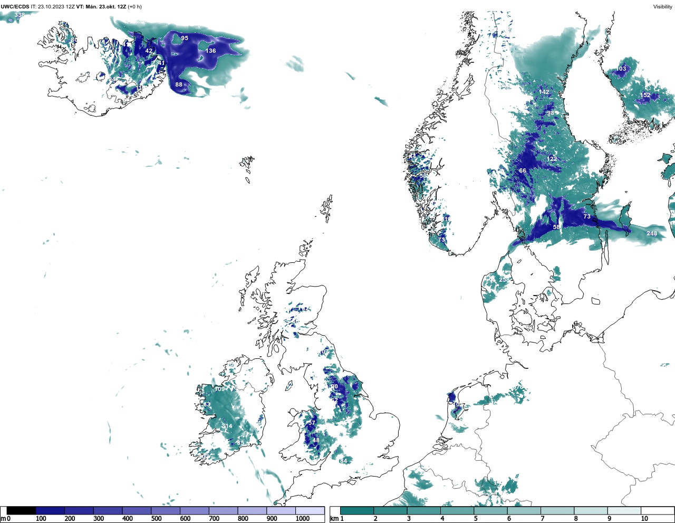Click the IT: 23.10.2023 12Z timestamp
The height and width of the screenshot is (523, 675).
tap(53, 7)
